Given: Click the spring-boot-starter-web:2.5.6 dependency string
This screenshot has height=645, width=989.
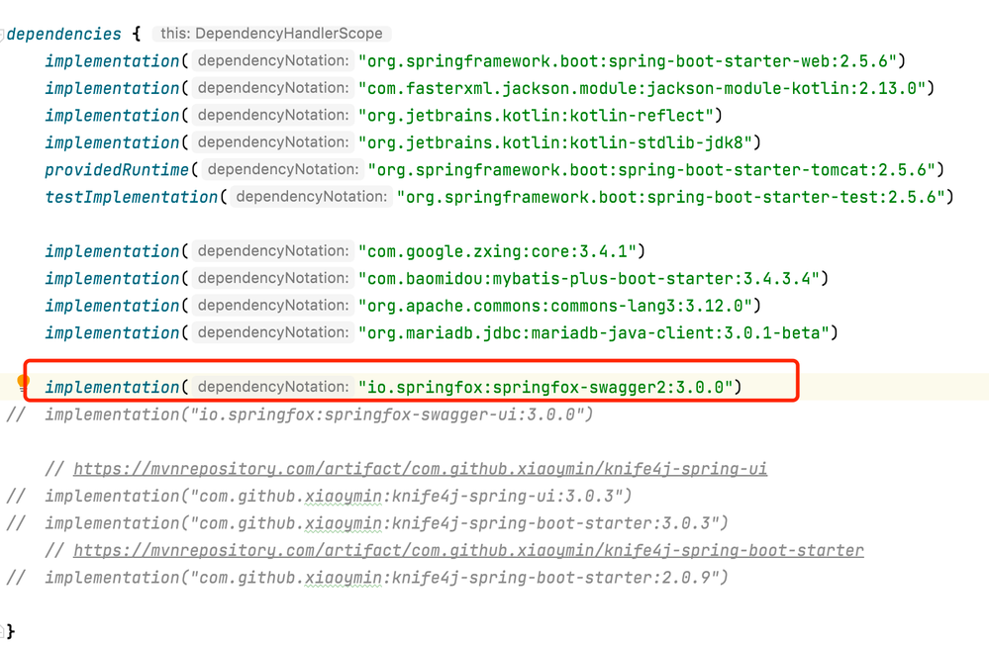Looking at the screenshot, I should [627, 61].
